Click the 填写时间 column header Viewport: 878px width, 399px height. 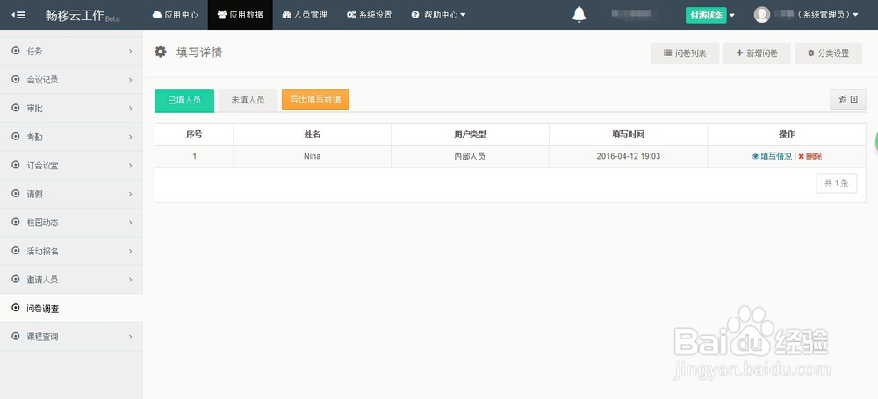point(629,134)
